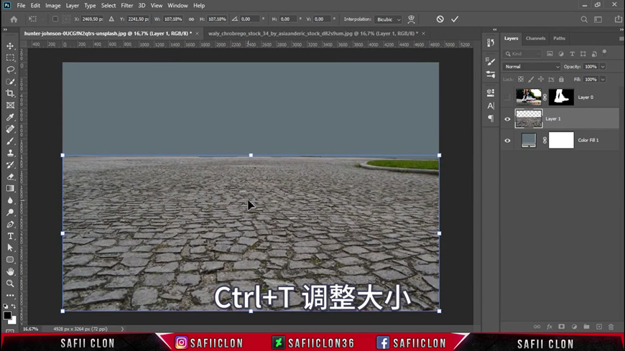This screenshot has height=351, width=625.
Task: Select the Lasso tool
Action: (x=10, y=70)
